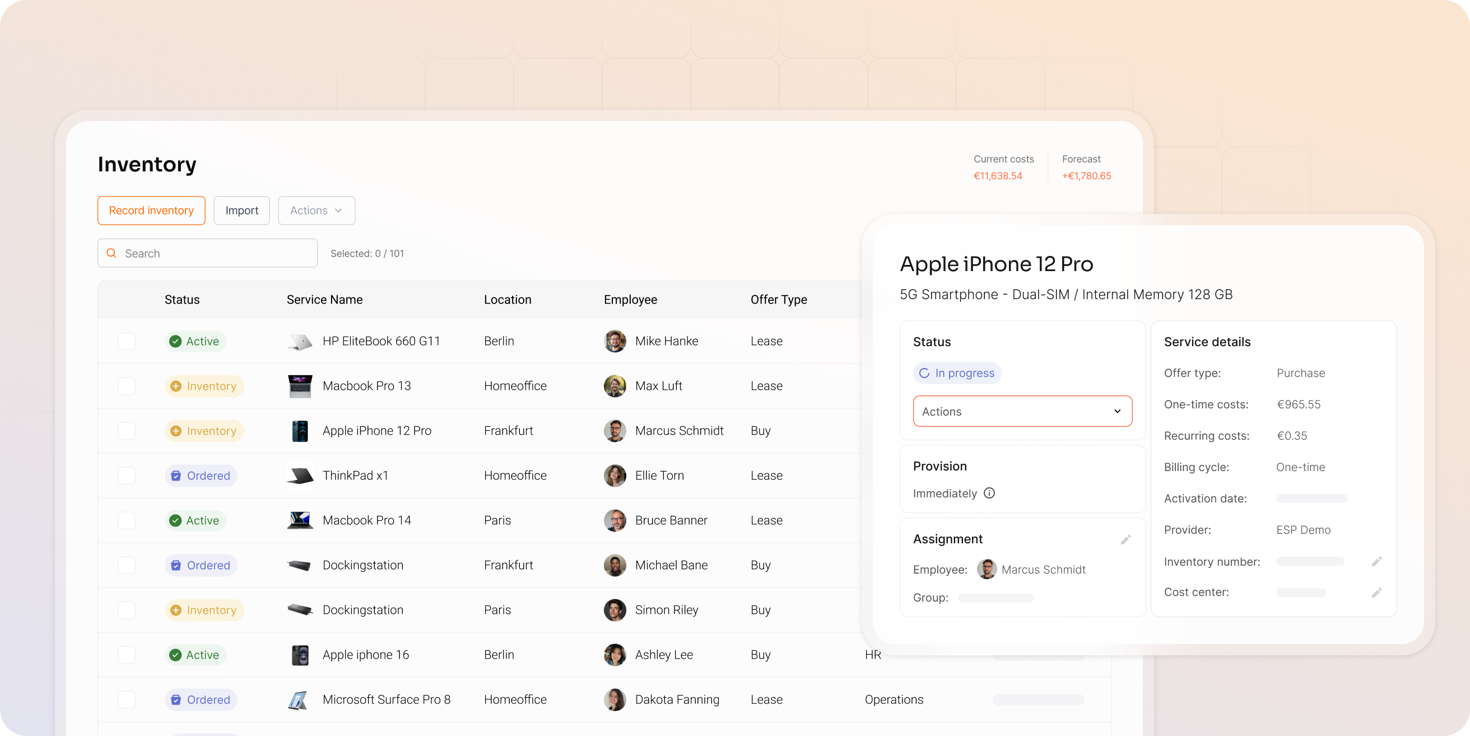This screenshot has height=736, width=1470.
Task: Edit the Cost center with the pencil
Action: tap(1376, 592)
